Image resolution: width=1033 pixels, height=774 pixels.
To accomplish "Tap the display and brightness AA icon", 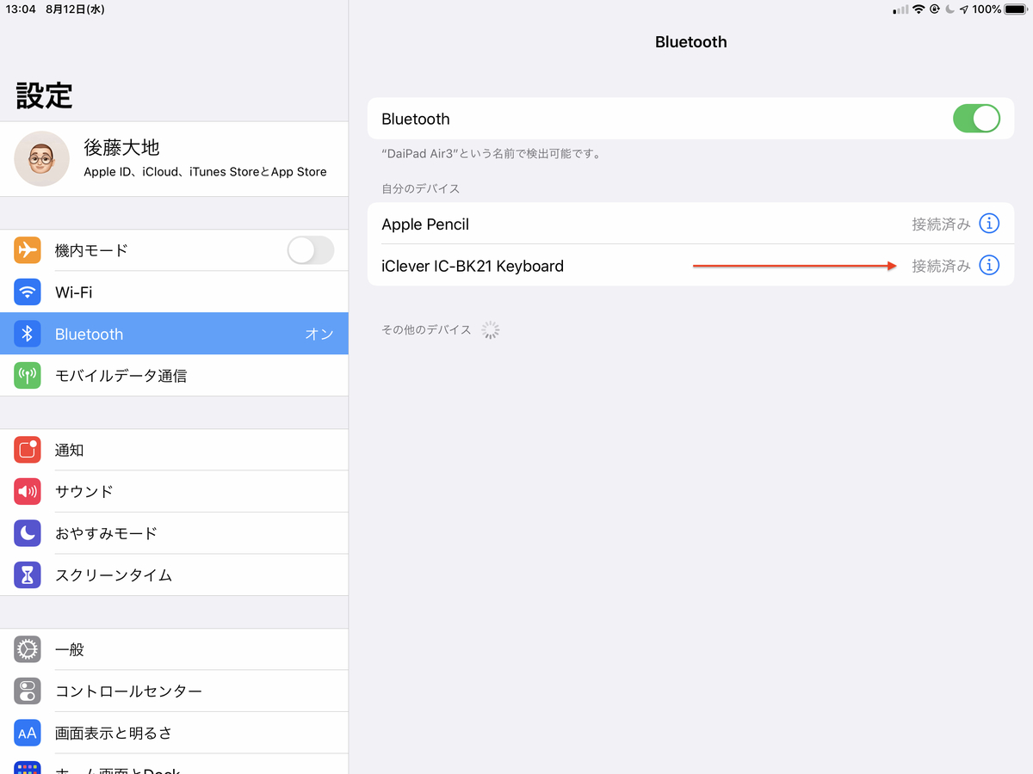I will click(28, 733).
